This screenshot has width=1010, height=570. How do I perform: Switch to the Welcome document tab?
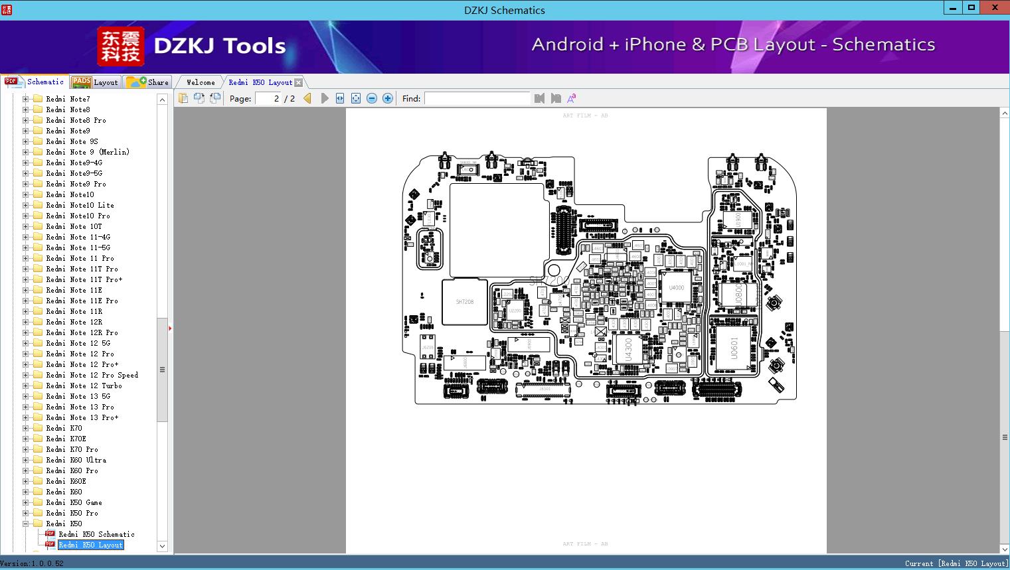point(201,82)
